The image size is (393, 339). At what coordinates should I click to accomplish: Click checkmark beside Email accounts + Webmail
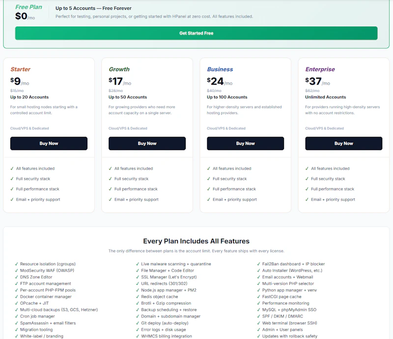point(258,277)
